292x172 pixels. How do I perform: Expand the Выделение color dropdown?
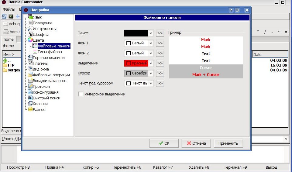pos(151,63)
